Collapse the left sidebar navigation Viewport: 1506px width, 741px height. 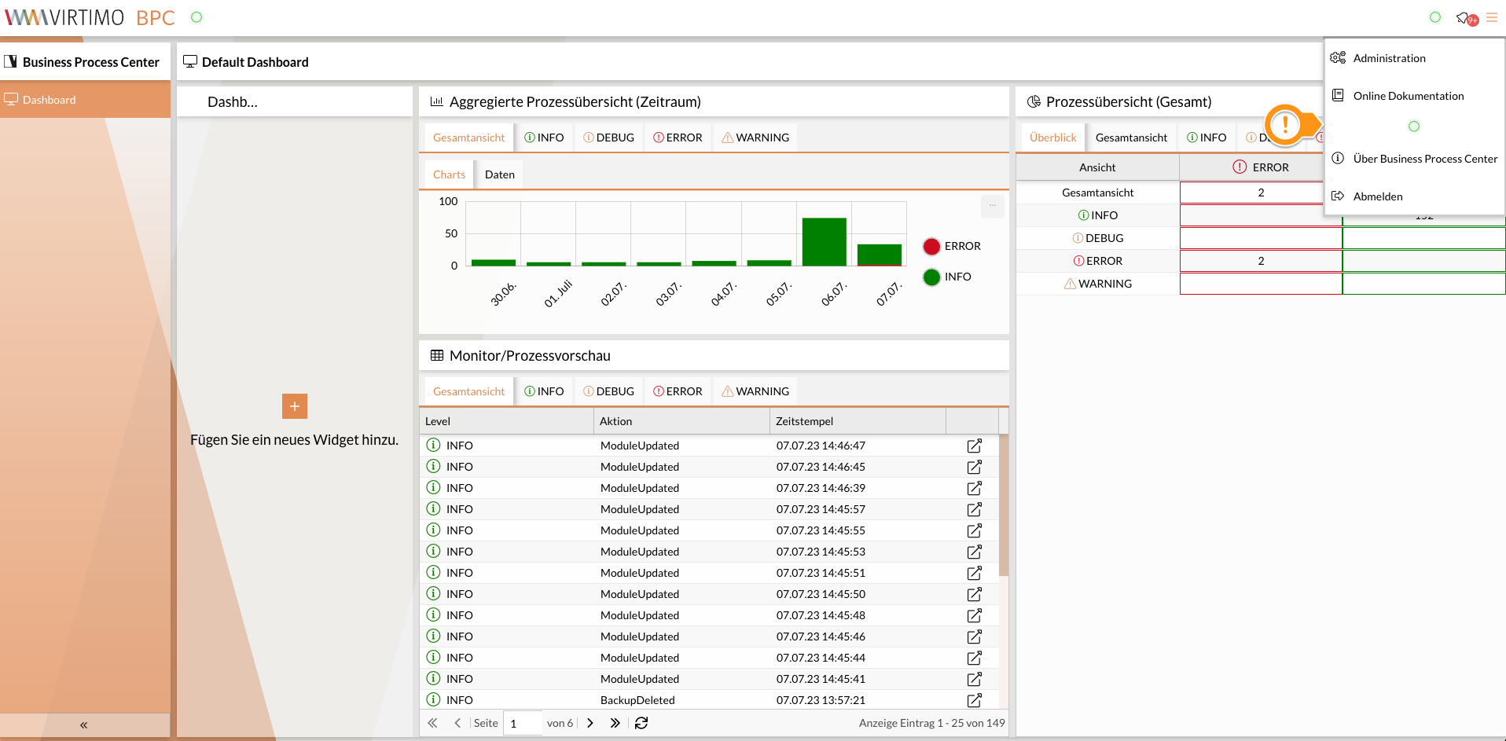(x=83, y=724)
